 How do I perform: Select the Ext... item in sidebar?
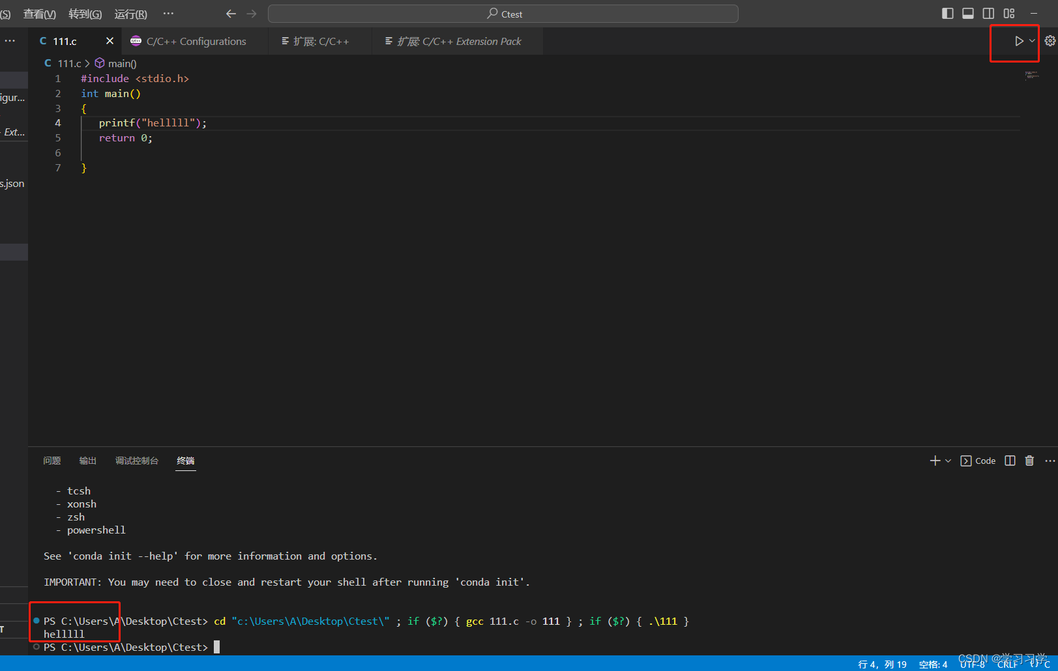coord(14,132)
